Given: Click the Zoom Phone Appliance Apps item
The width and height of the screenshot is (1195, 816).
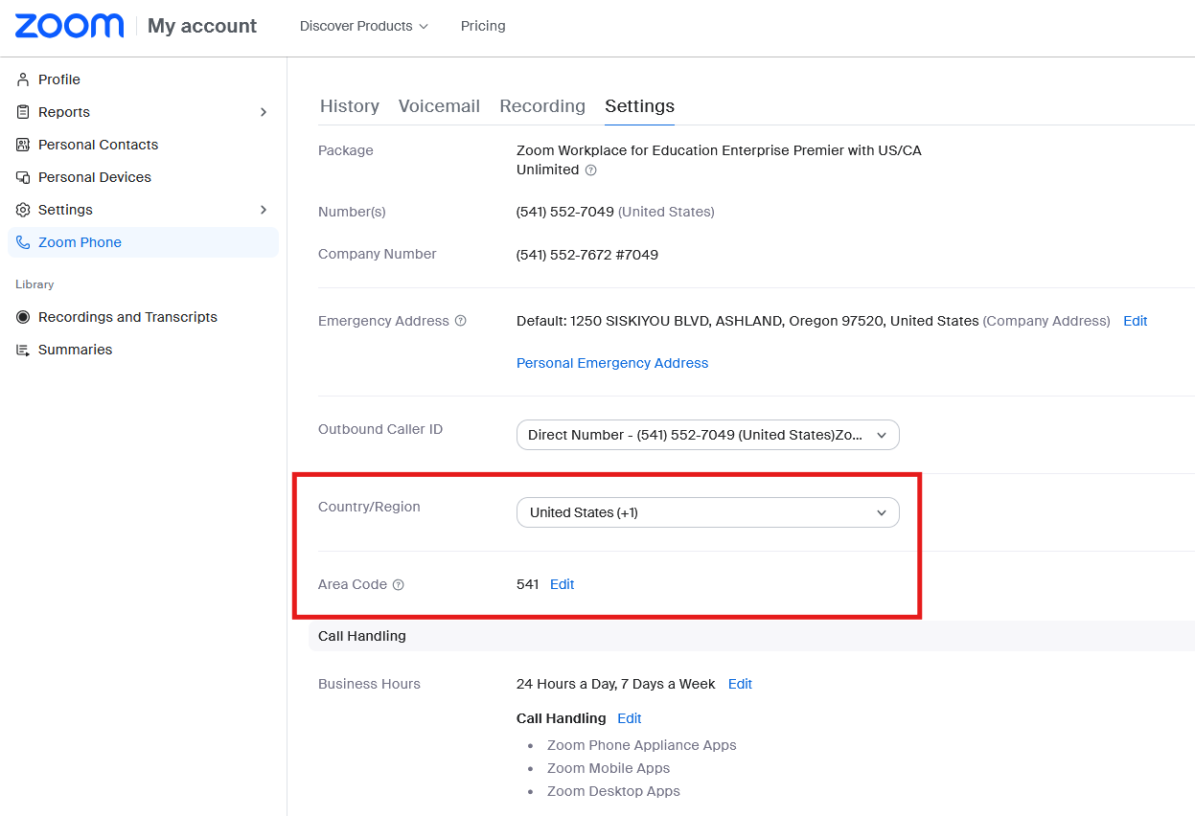Looking at the screenshot, I should pos(642,745).
